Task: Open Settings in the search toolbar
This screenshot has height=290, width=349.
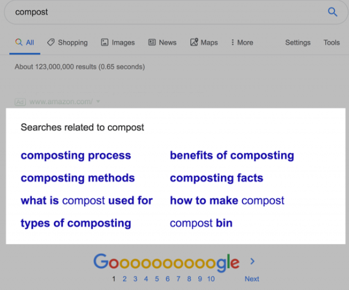Action: click(x=298, y=42)
